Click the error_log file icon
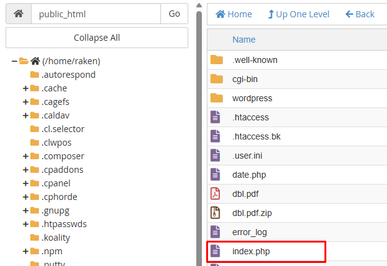Screen dimensions: 387x266 (215, 232)
